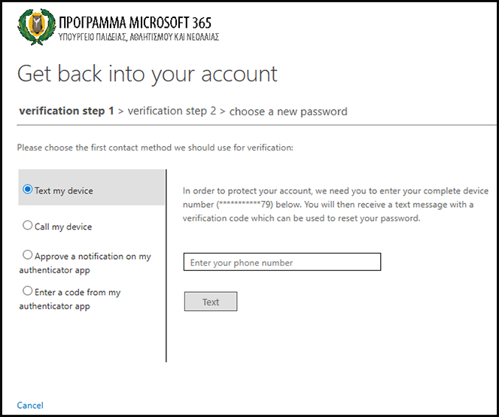Click the "Please choose the first contact method" instruction
This screenshot has width=499, height=417.
(x=155, y=148)
